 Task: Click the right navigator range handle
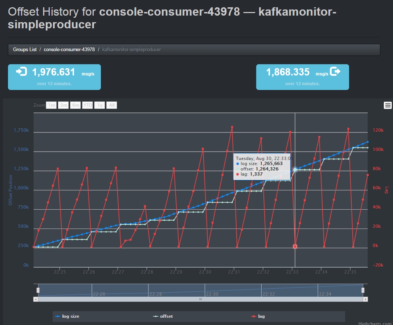click(363, 290)
